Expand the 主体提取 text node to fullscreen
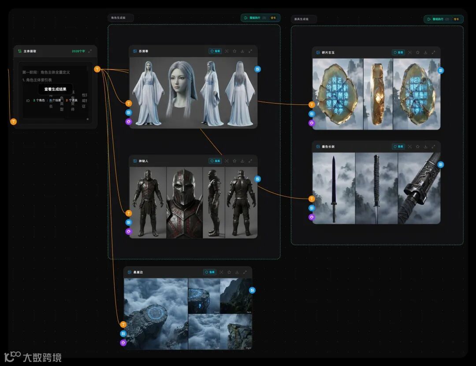The image size is (476, 366). 90,51
